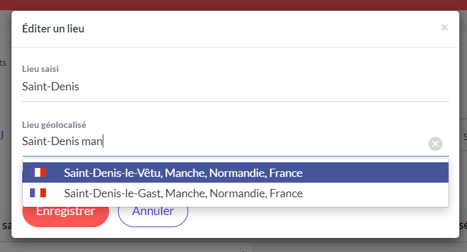The width and height of the screenshot is (467, 252).
Task: Click the typed text Saint-Denis man
Action: (62, 141)
